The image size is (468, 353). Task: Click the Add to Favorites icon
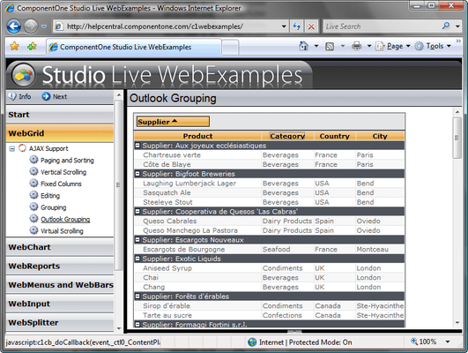click(32, 46)
